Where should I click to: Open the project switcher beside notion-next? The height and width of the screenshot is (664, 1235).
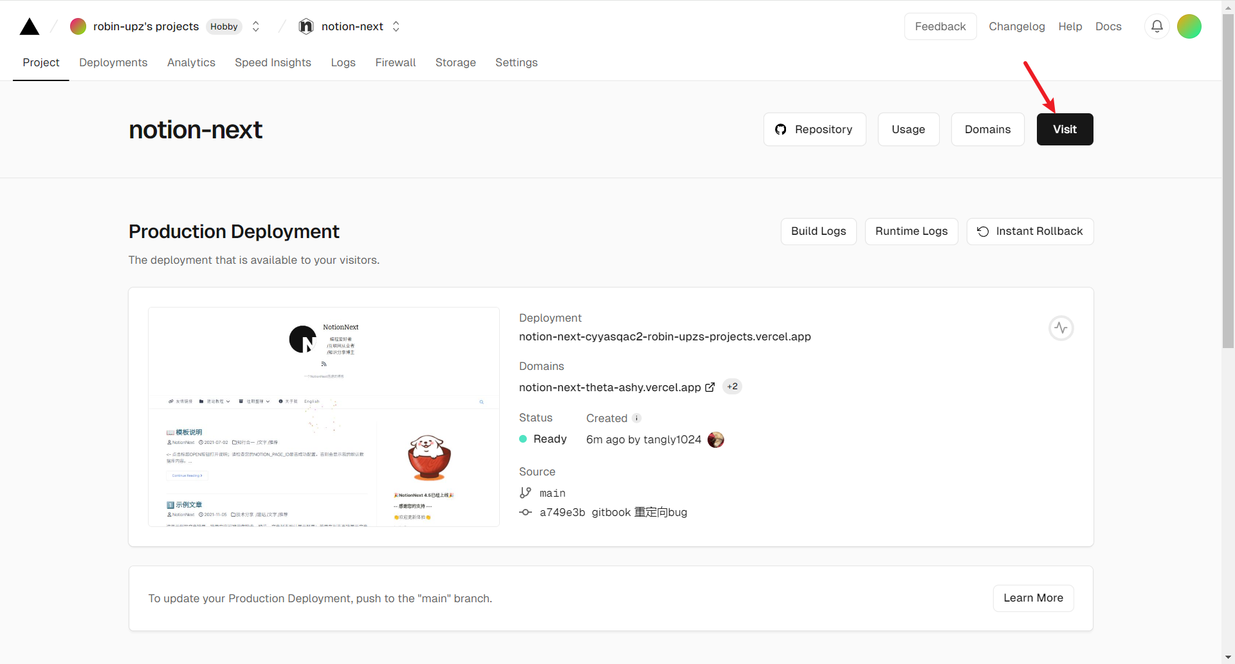[396, 26]
